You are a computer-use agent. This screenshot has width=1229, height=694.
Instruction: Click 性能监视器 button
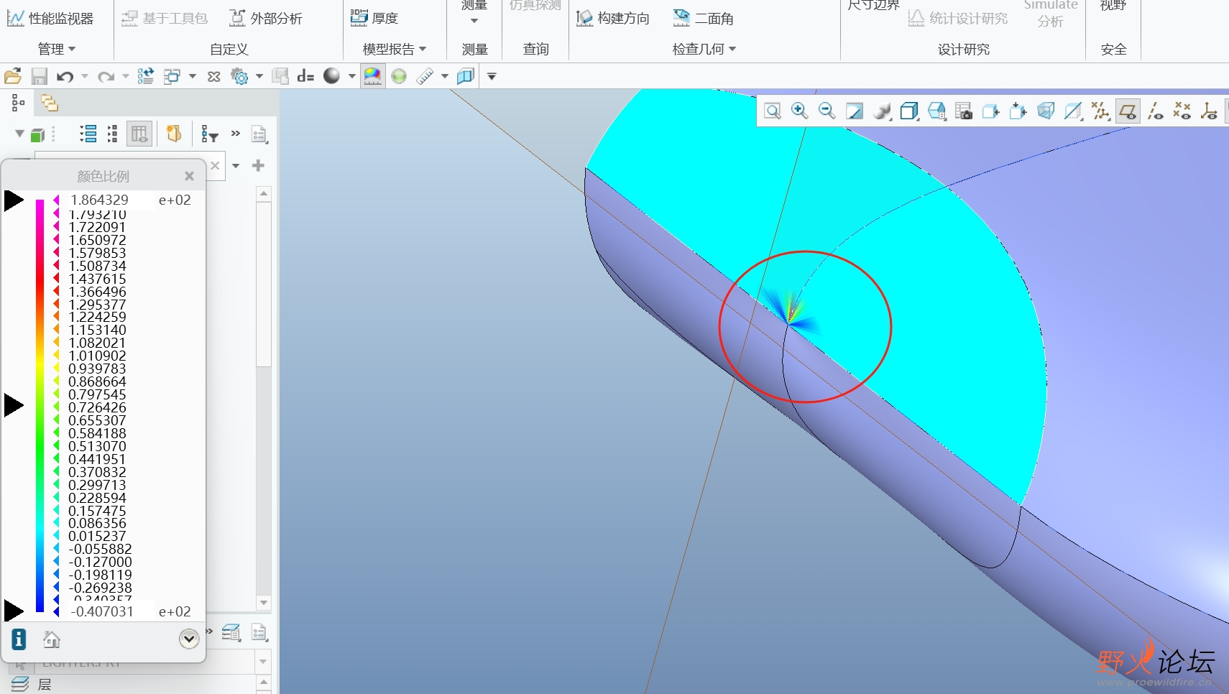point(50,18)
